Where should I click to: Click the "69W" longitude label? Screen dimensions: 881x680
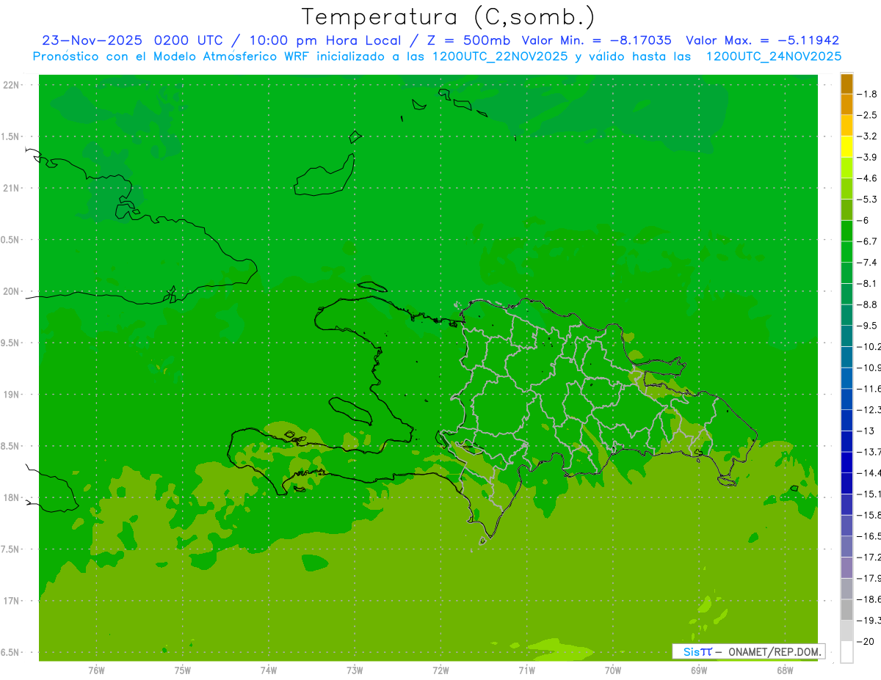(x=699, y=670)
